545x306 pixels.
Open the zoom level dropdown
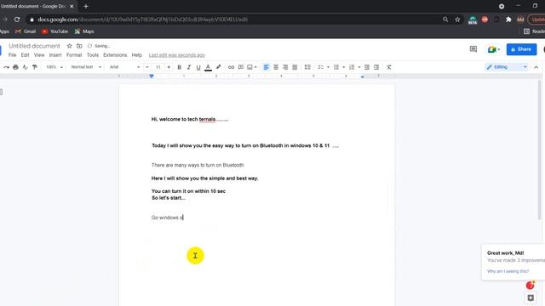click(54, 67)
